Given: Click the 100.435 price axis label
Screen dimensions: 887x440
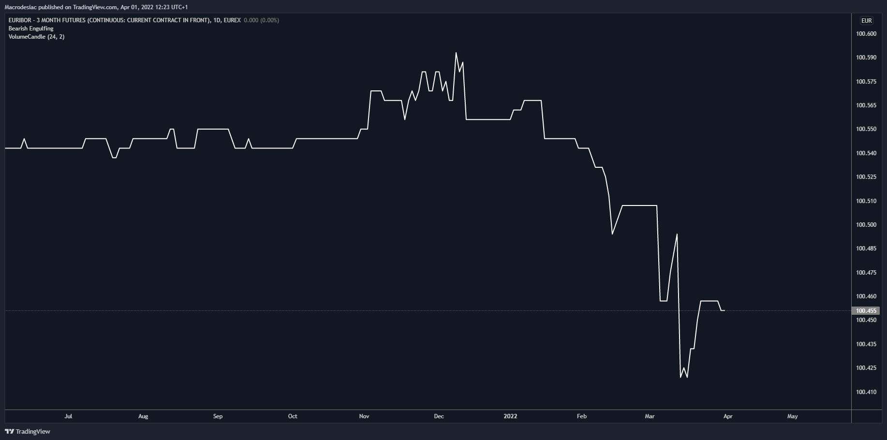Looking at the screenshot, I should 866,344.
